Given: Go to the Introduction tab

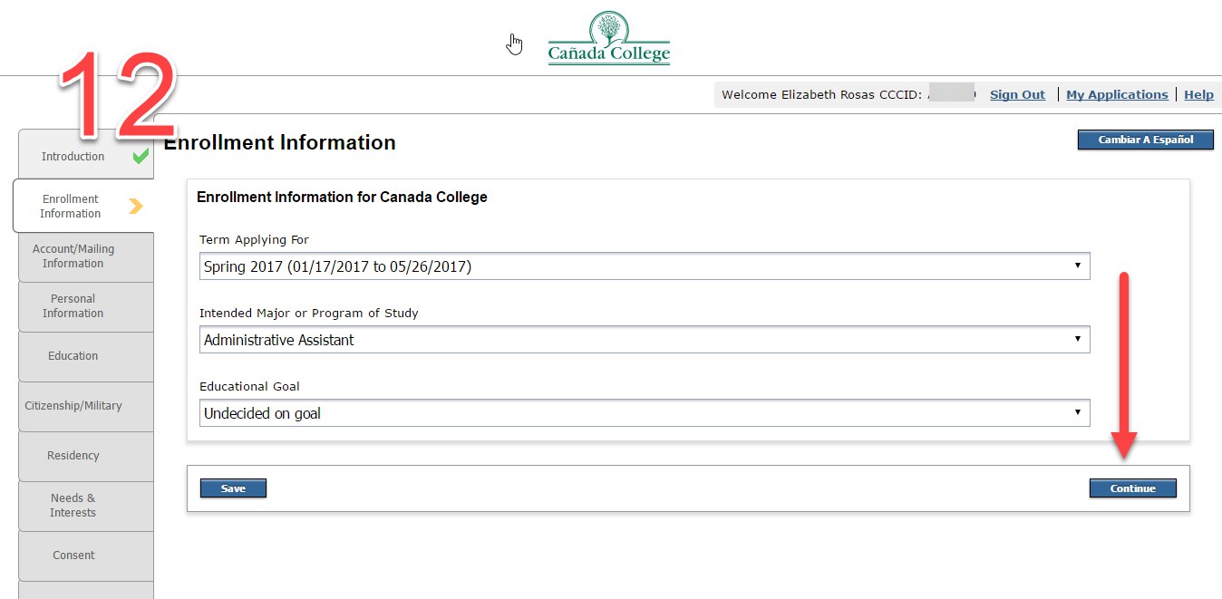Looking at the screenshot, I should coord(73,157).
